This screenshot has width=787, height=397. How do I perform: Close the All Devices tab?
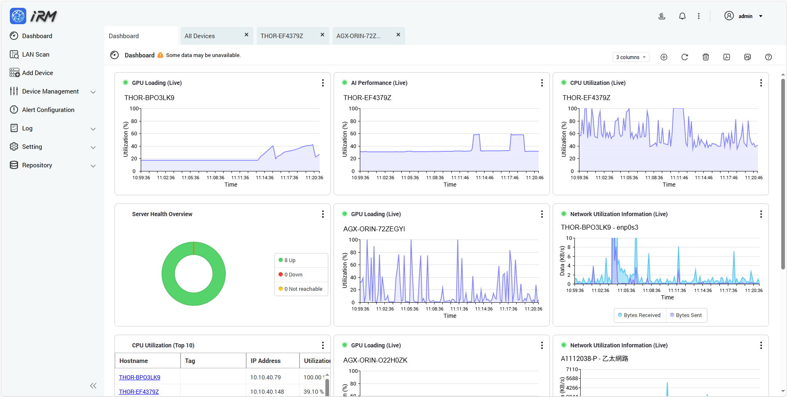(247, 35)
